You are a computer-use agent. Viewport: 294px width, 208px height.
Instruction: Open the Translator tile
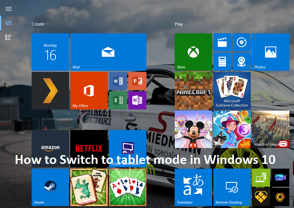pyautogui.click(x=193, y=187)
